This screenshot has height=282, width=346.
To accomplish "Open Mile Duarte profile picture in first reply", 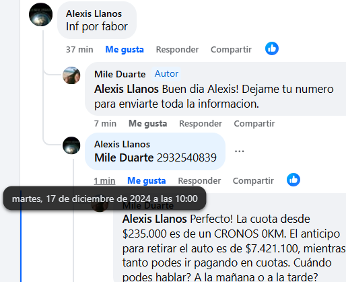I will tap(71, 75).
